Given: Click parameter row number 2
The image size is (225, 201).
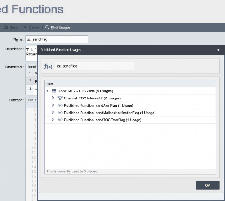Looking at the screenshot, I should coord(30,88).
